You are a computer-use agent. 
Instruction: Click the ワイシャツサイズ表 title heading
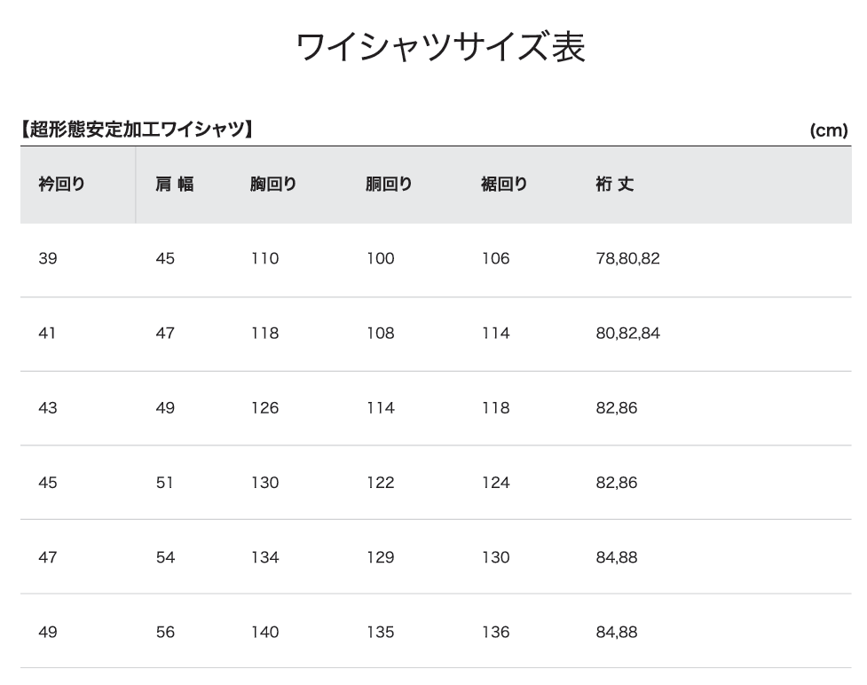pyautogui.click(x=441, y=47)
